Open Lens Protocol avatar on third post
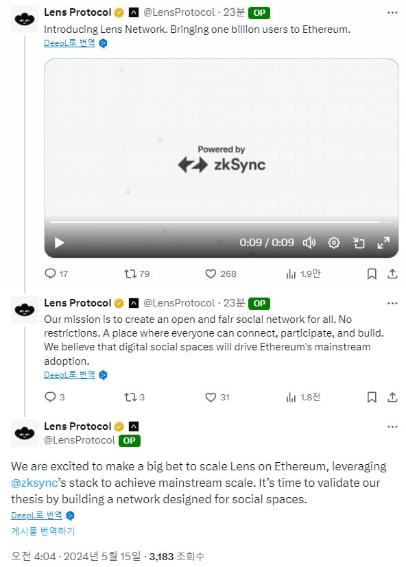This screenshot has height=567, width=406. pos(25,433)
